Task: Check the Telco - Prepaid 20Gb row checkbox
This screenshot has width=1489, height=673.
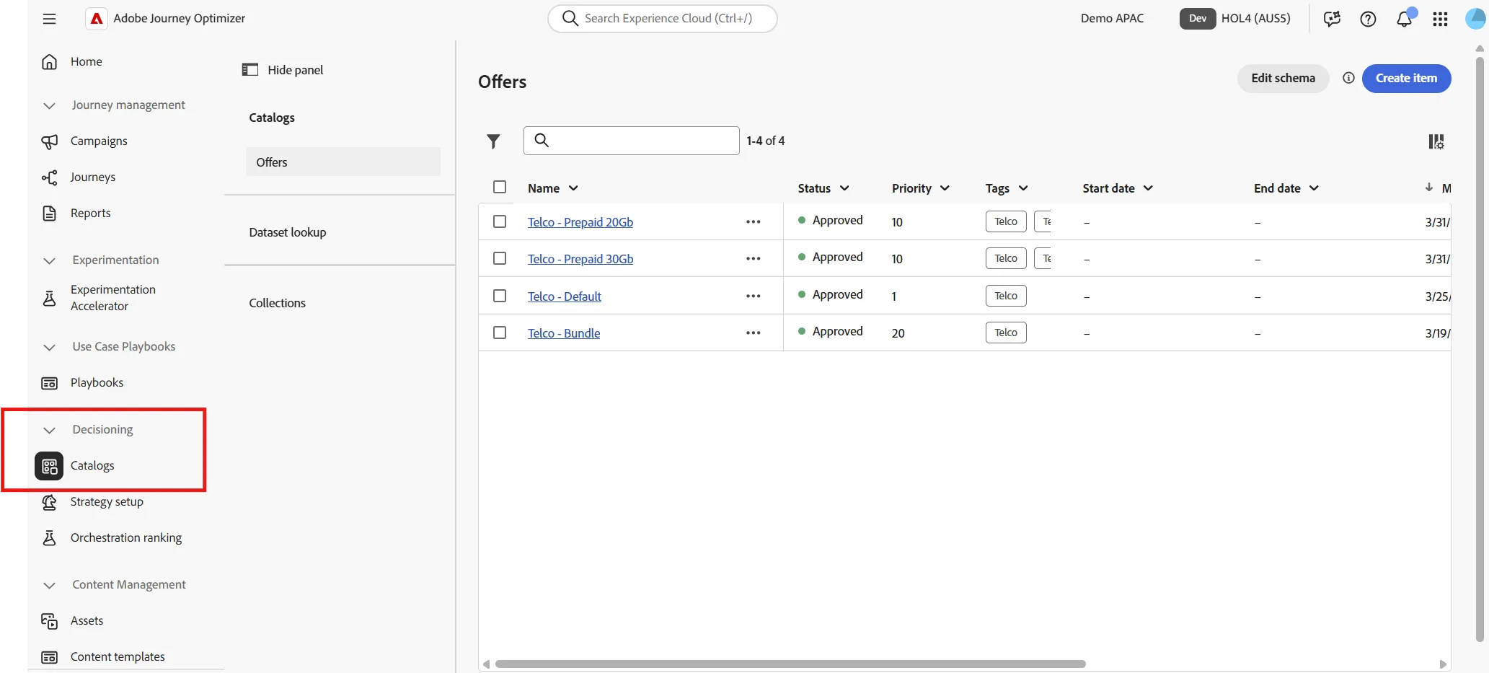Action: 500,221
